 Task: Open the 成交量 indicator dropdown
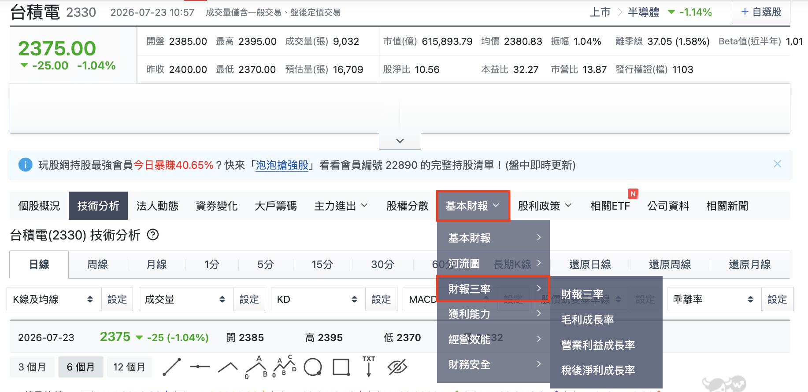click(186, 299)
